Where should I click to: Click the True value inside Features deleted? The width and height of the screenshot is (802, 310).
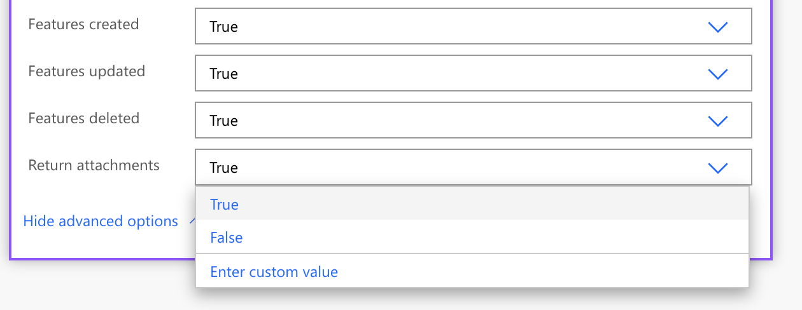click(223, 121)
